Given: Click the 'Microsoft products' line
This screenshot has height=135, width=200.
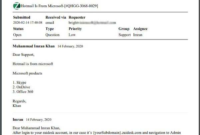Looking at the screenshot, I should [27, 74].
